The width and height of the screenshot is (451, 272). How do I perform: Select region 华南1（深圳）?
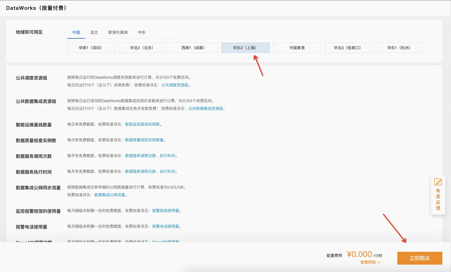91,48
